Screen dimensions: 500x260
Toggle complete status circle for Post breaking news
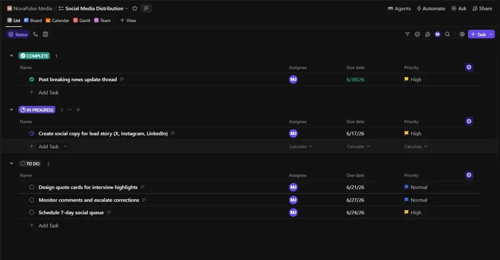pyautogui.click(x=32, y=80)
